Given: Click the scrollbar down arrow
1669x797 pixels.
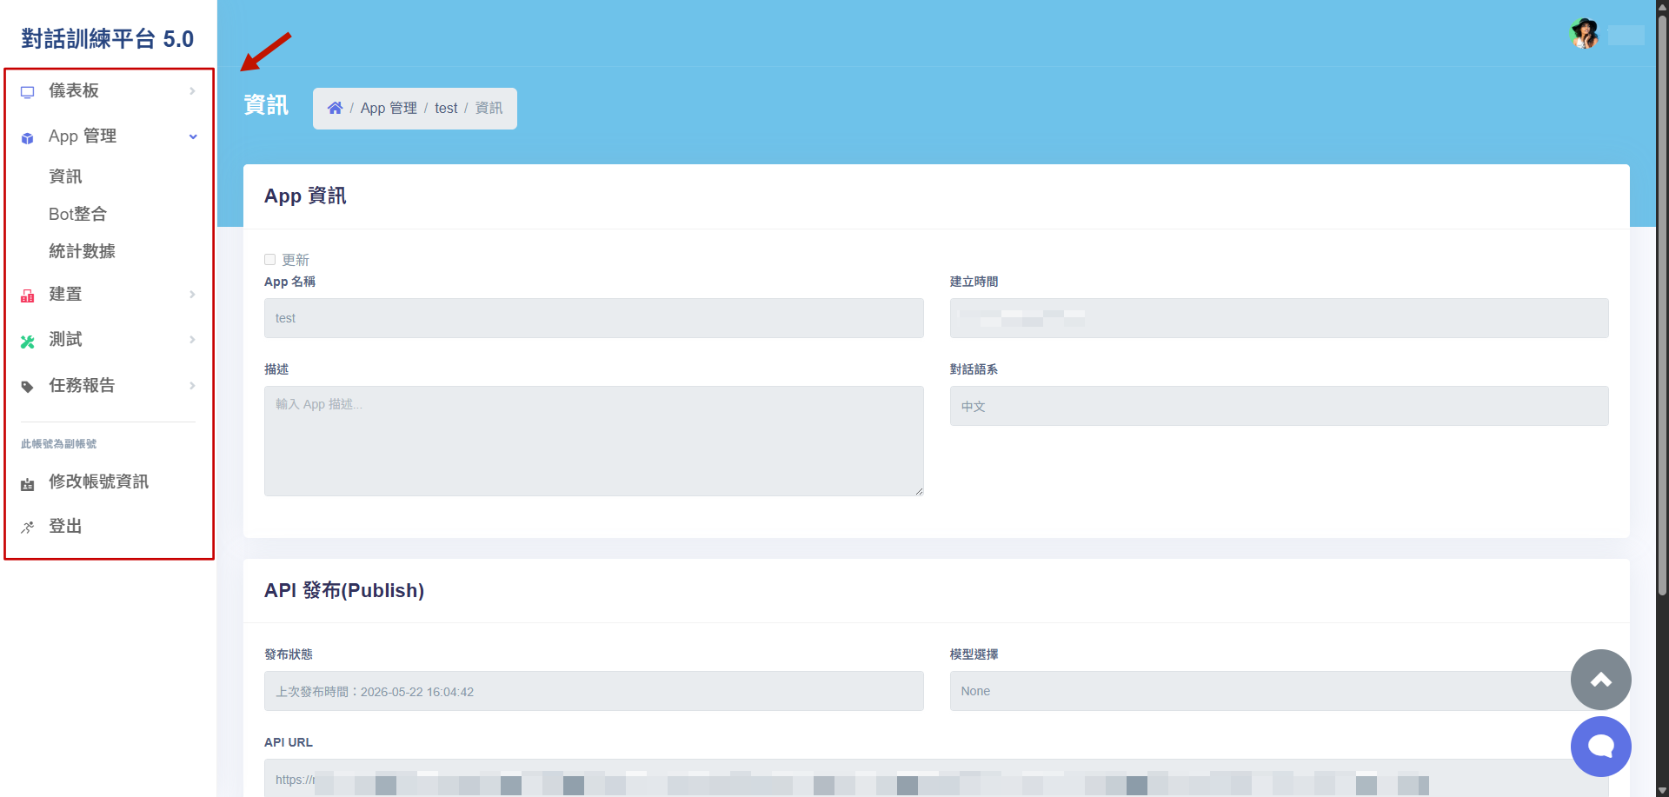Looking at the screenshot, I should 1662,790.
